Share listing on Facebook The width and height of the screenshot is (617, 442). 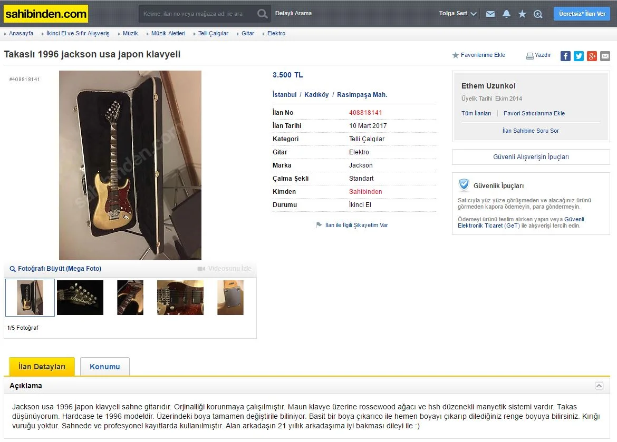pyautogui.click(x=565, y=56)
